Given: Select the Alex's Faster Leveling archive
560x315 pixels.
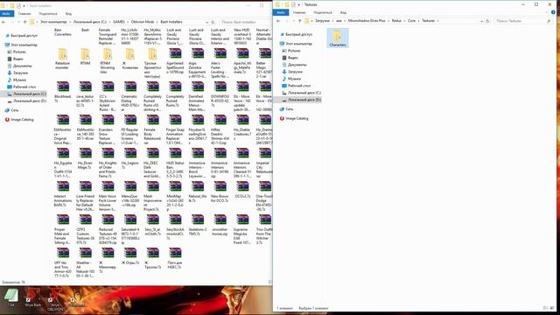Looking at the screenshot, I should [x=220, y=63].
